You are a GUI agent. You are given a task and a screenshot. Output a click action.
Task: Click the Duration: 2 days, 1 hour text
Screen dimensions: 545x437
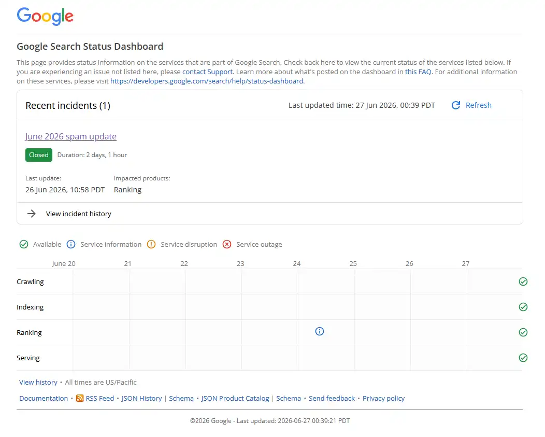(x=92, y=155)
